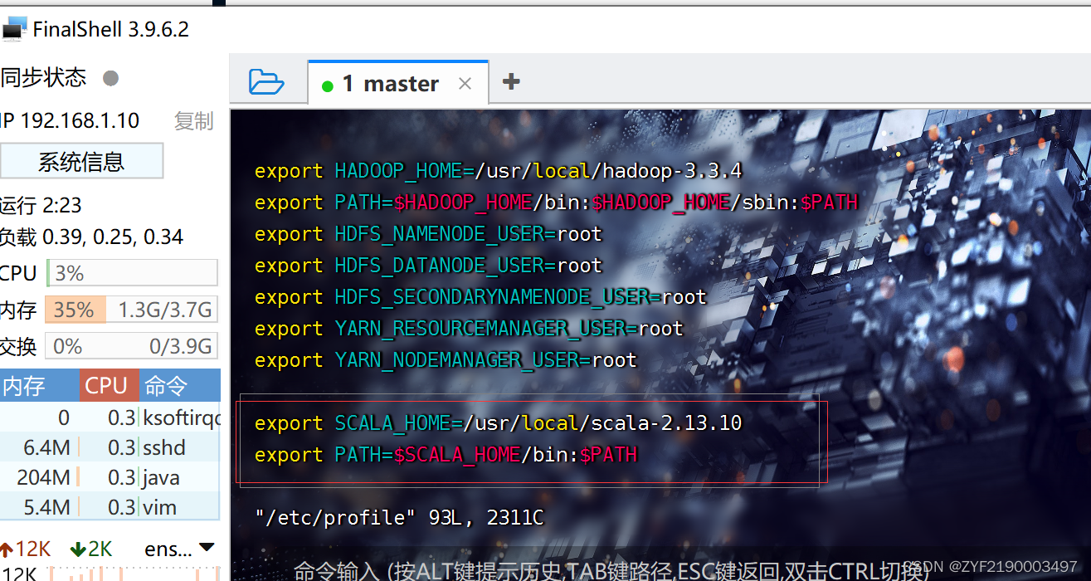Sort processes by the 命令 column header
Viewport: 1091px width, 581px height.
pyautogui.click(x=179, y=385)
